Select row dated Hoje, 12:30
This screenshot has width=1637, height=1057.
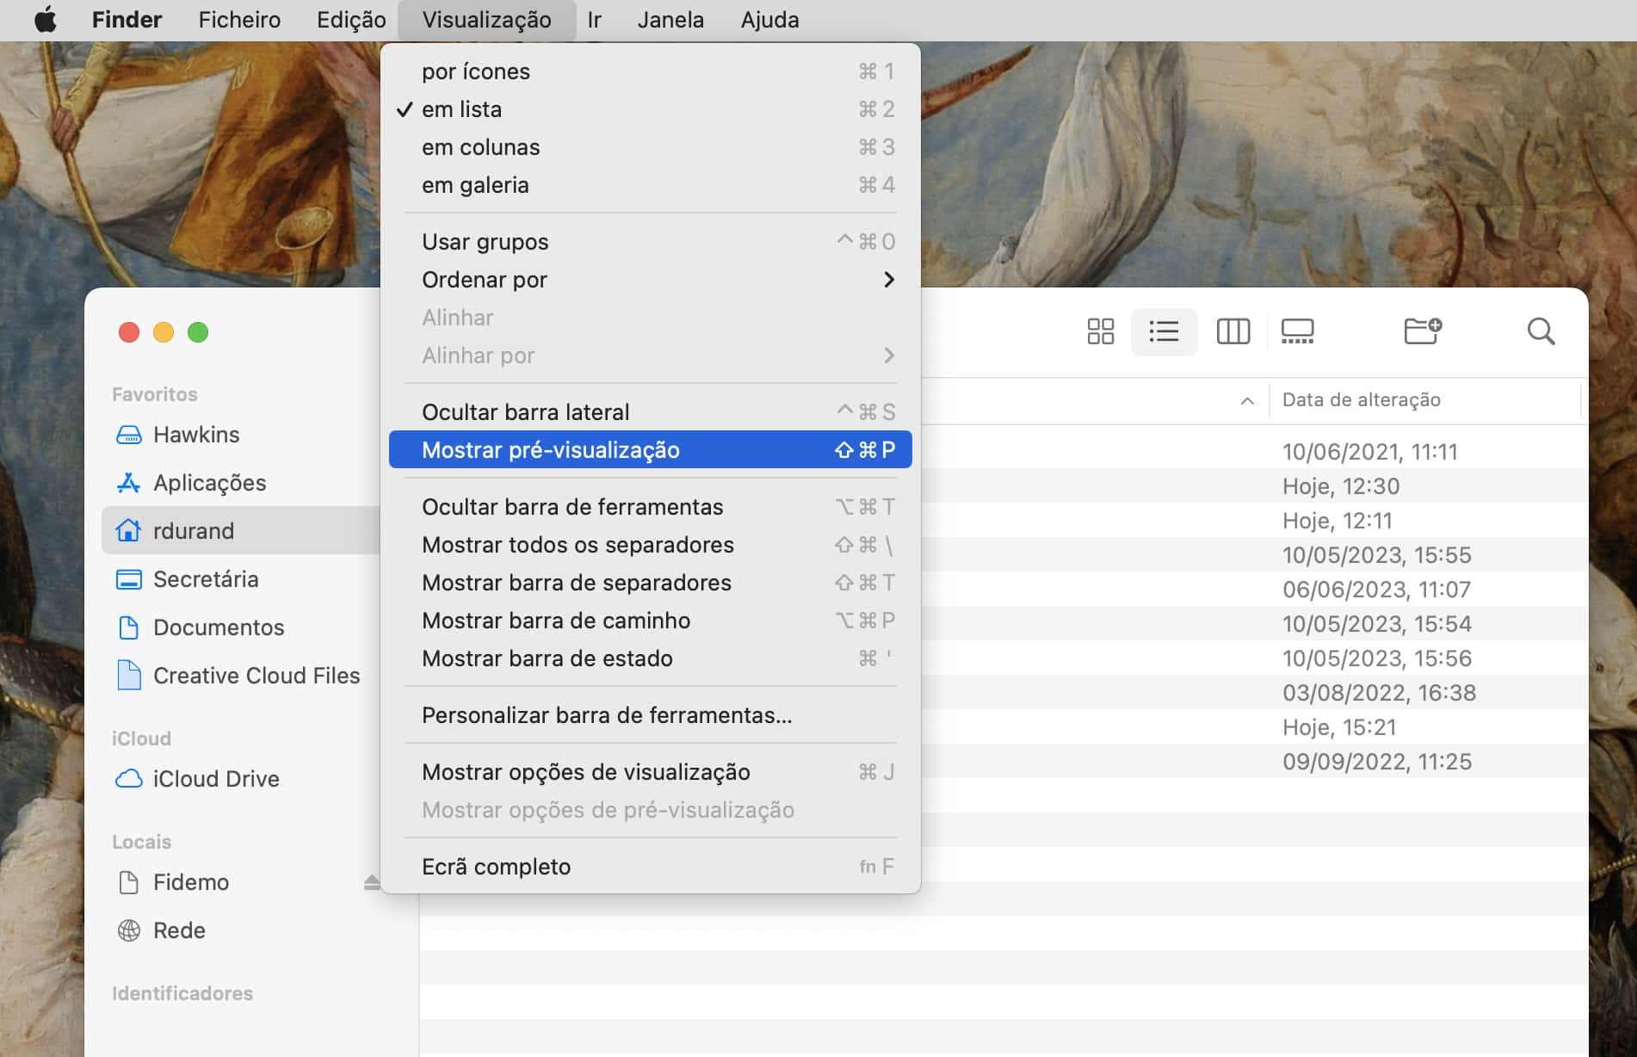tap(1254, 486)
